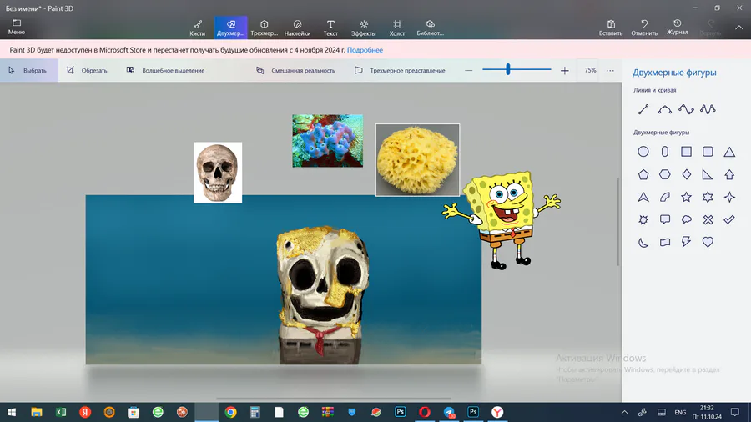The width and height of the screenshot is (751, 422).
Task: Follow the Подробнее link
Action: coord(365,50)
